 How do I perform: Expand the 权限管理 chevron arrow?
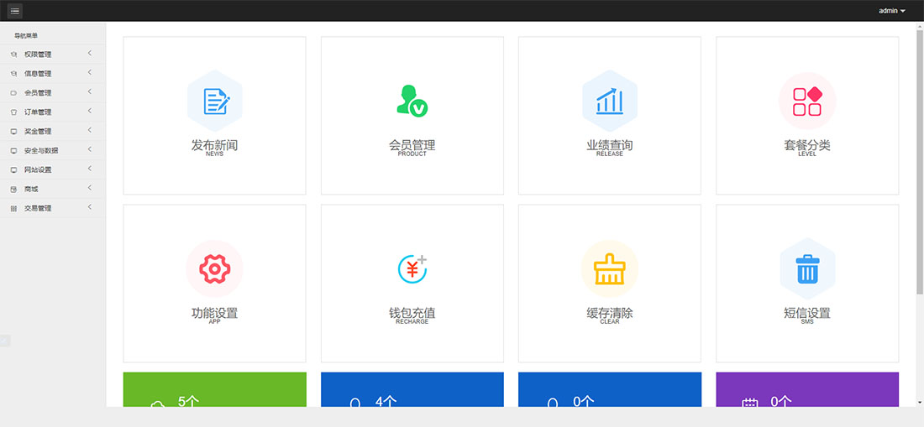[90, 54]
